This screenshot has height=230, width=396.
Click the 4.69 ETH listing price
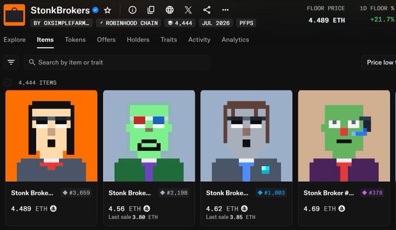pos(320,209)
